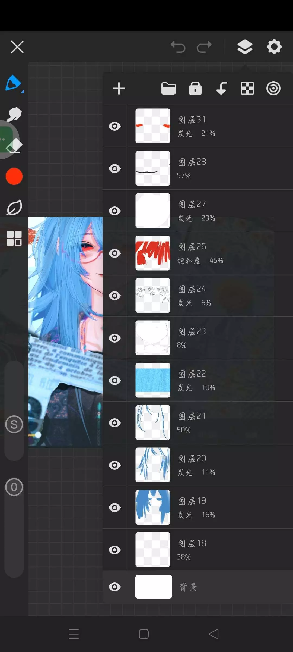Image resolution: width=293 pixels, height=652 pixels.
Task: Select thumbnail of 图层22 blue fill
Action: point(153,380)
